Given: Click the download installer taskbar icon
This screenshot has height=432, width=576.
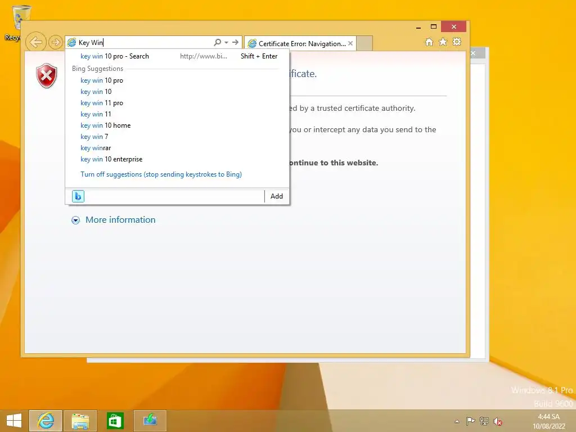Looking at the screenshot, I should click(150, 420).
